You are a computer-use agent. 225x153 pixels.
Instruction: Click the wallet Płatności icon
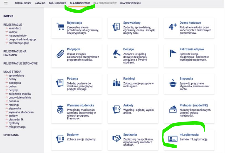click(x=173, y=110)
